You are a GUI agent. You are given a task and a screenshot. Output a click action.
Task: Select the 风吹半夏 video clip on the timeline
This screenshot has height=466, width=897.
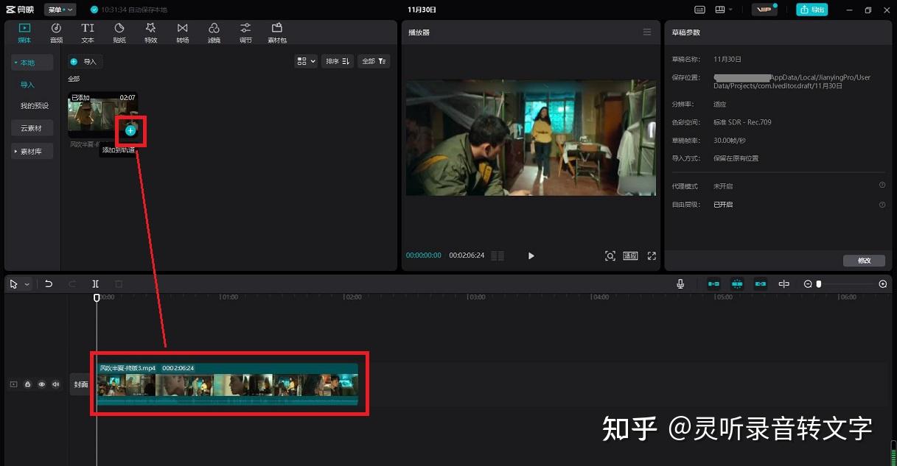[228, 384]
